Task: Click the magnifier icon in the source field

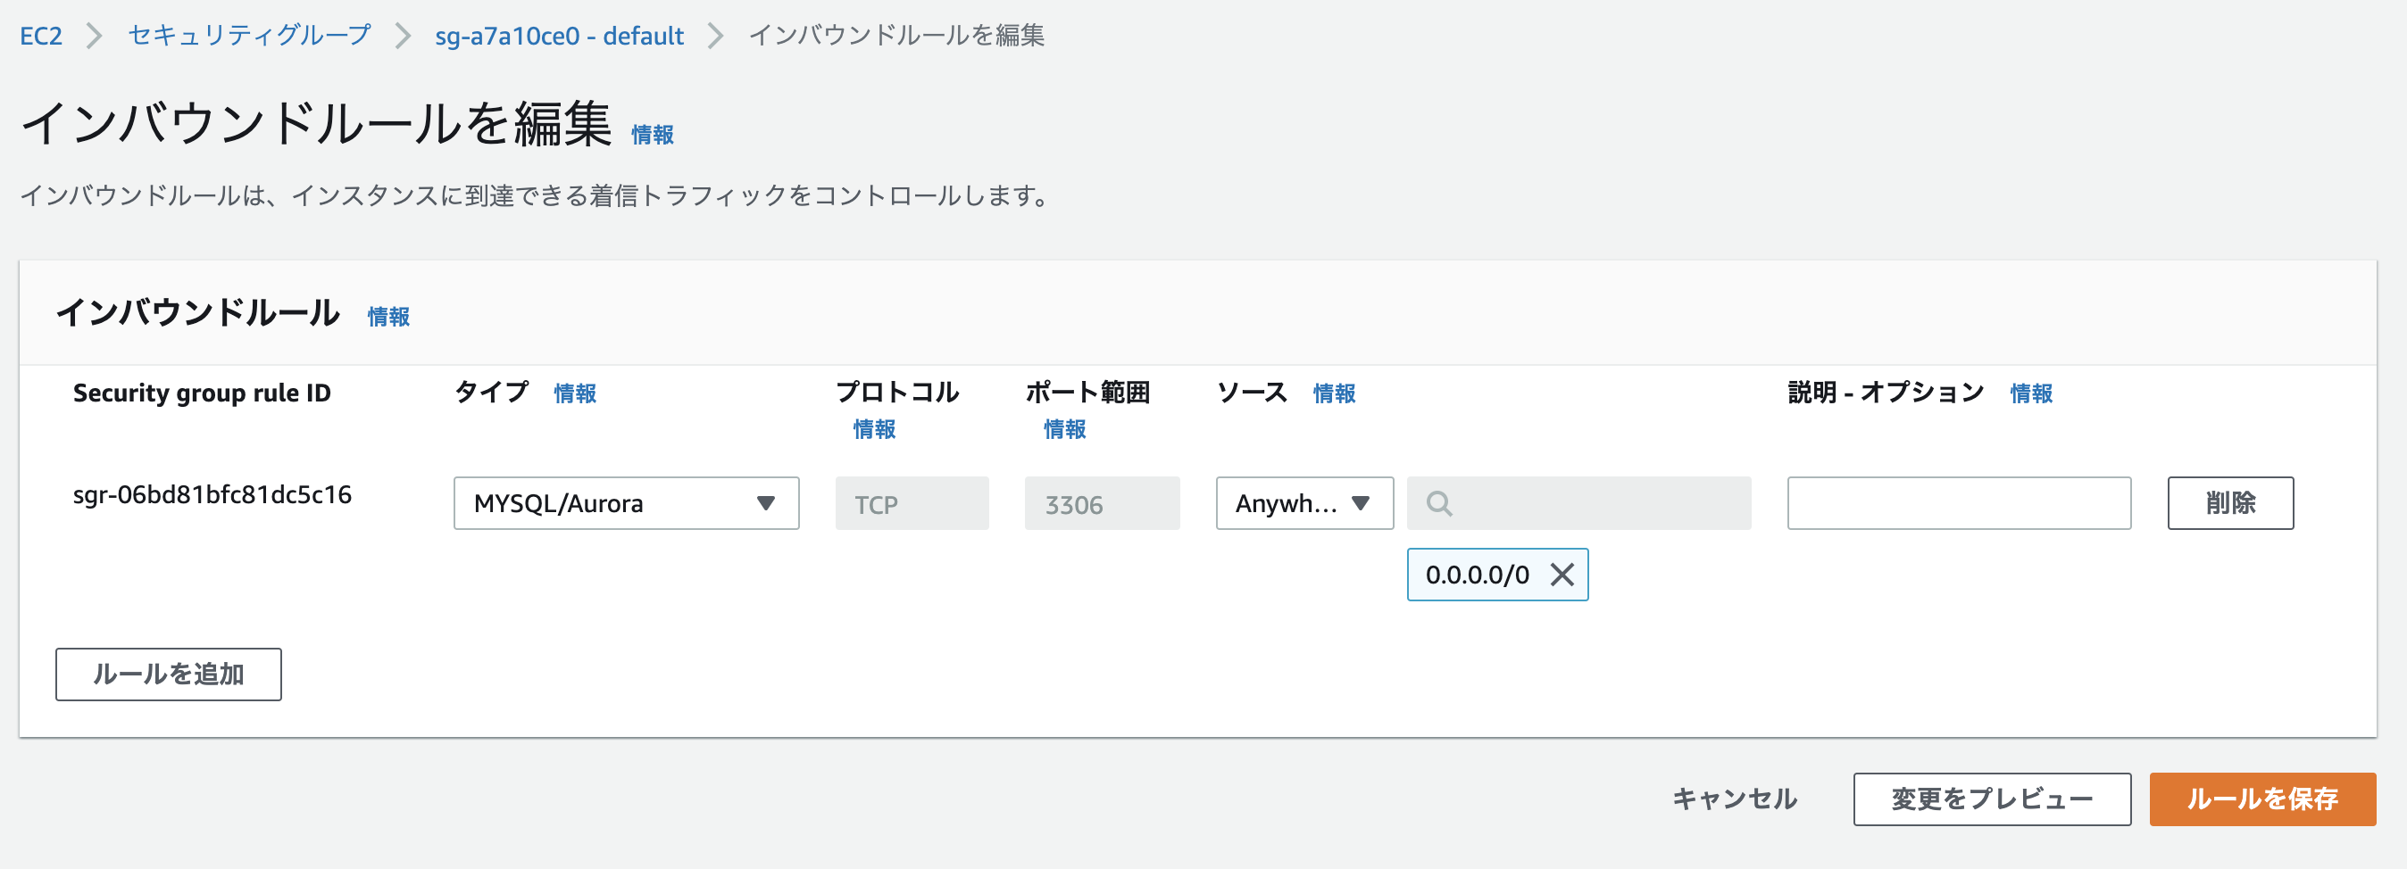Action: click(1439, 503)
